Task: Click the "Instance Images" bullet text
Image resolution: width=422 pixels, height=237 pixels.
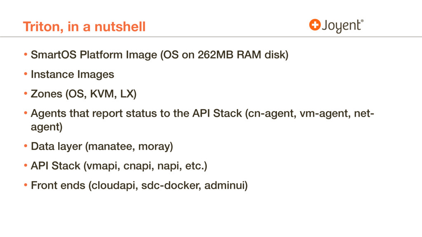Action: tap(72, 74)
